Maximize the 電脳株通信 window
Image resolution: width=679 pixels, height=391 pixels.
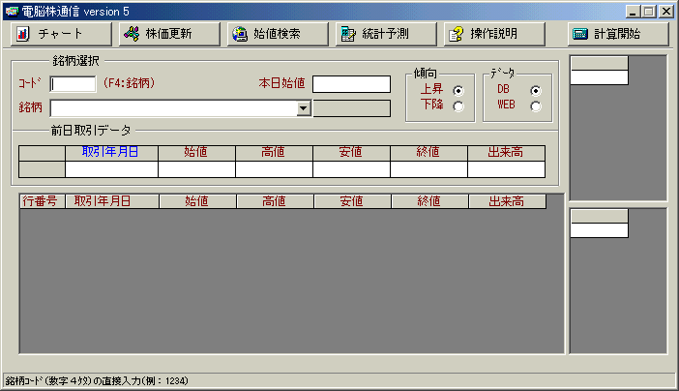[x=648, y=12]
